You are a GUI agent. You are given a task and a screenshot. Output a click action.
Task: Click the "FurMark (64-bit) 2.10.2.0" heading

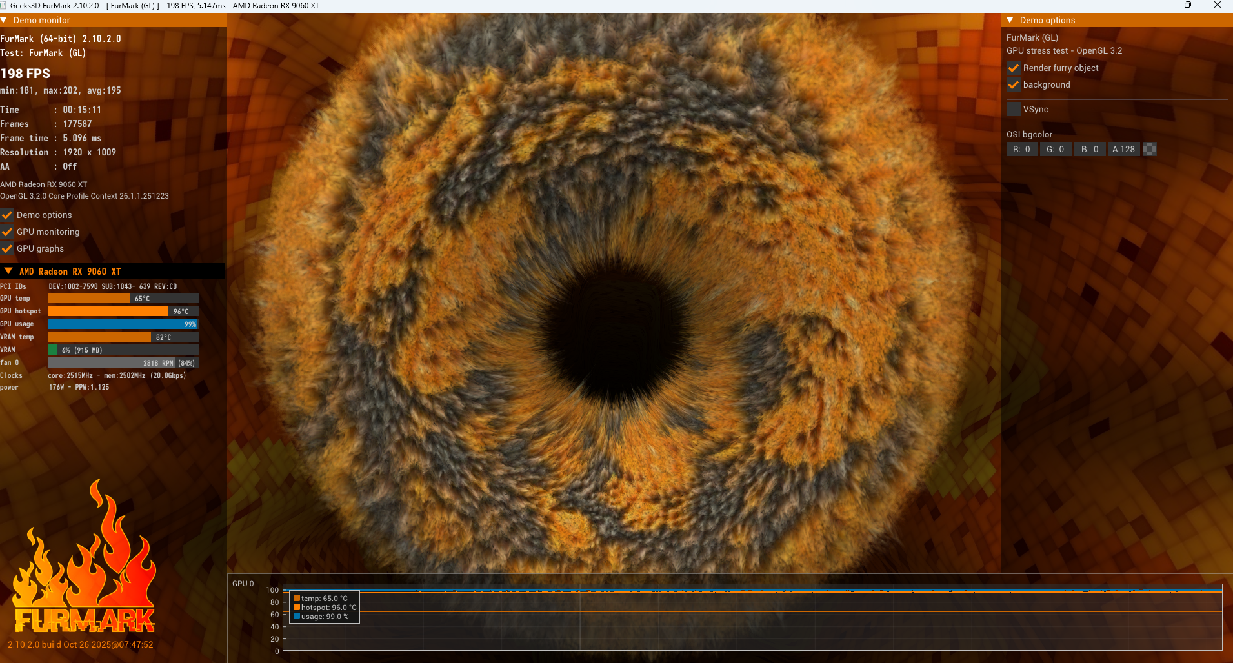61,39
